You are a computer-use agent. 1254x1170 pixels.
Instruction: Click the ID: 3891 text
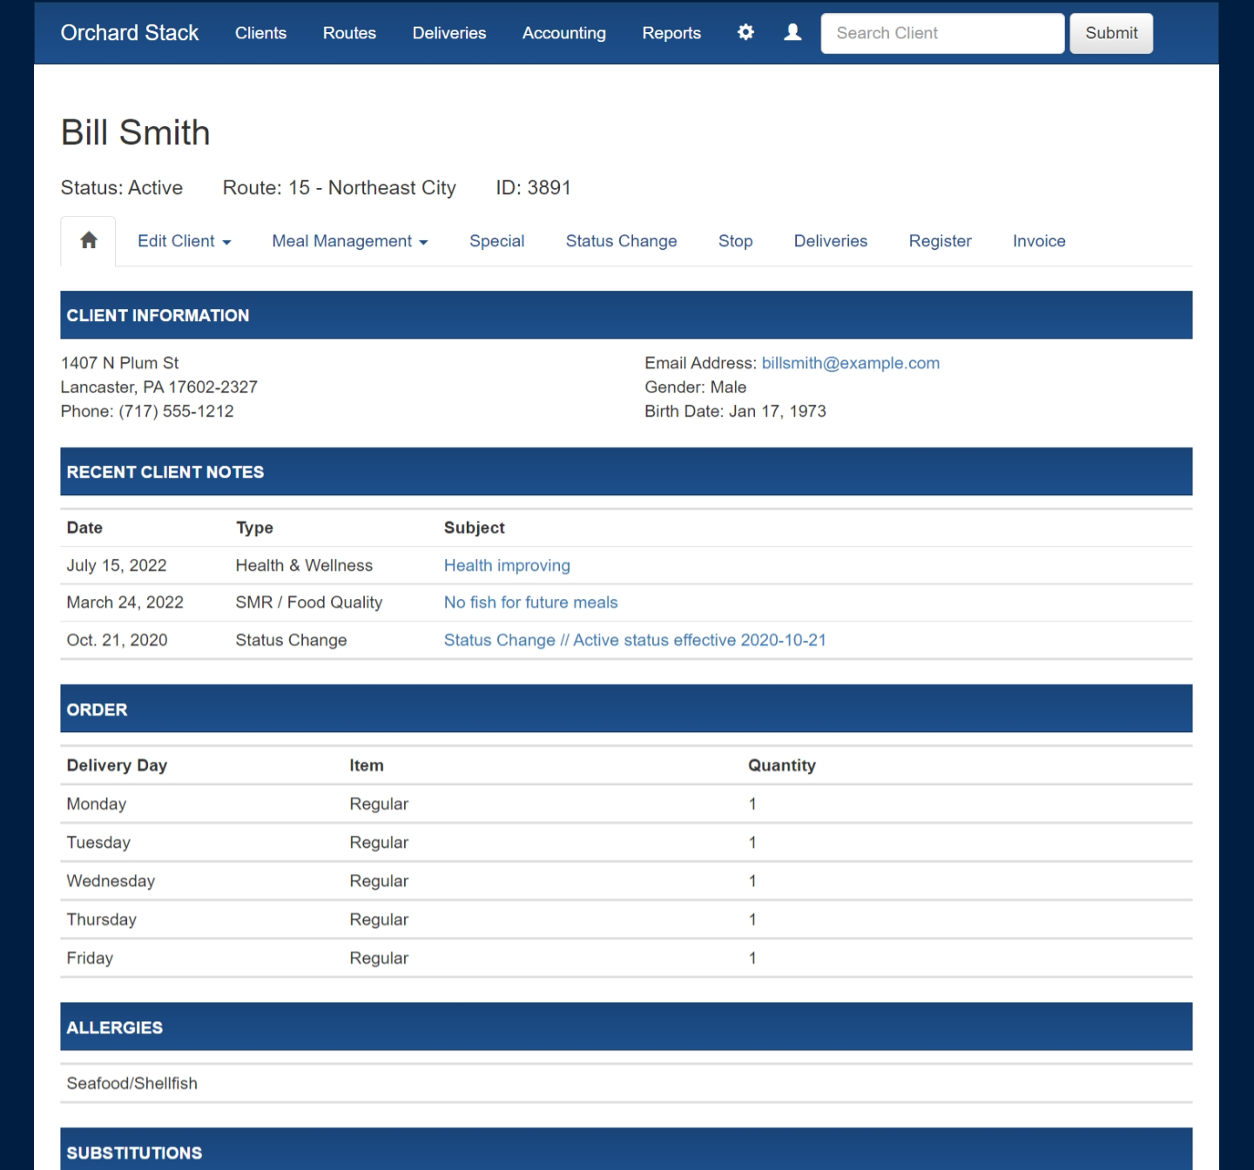click(533, 188)
